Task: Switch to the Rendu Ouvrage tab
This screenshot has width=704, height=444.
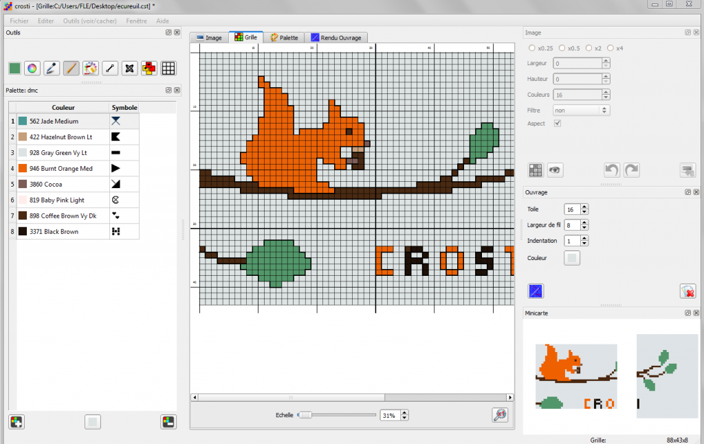Action: coord(336,38)
